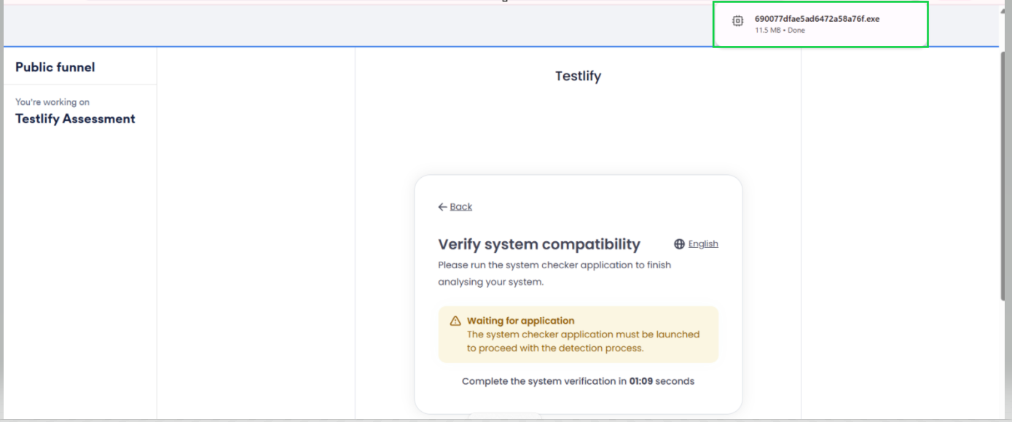This screenshot has height=422, width=1012.
Task: Click the Verify system compatibility heading
Action: [539, 244]
